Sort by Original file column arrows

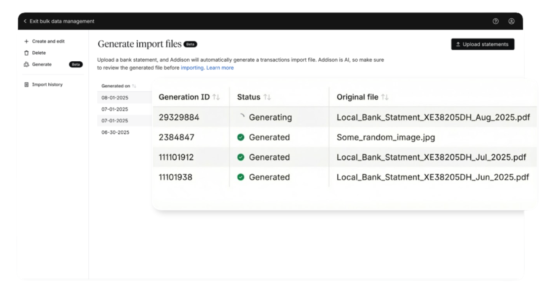tap(385, 97)
